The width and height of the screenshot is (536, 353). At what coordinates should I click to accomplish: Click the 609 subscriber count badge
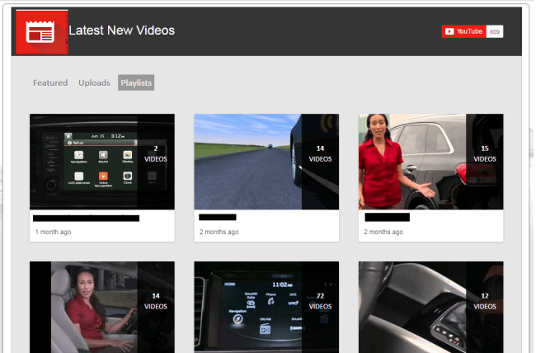click(495, 31)
